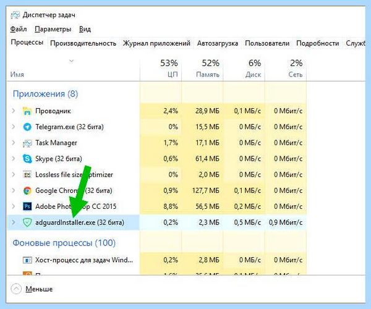Click the 127,7 МБ memory value for Chrome

[x=206, y=190]
